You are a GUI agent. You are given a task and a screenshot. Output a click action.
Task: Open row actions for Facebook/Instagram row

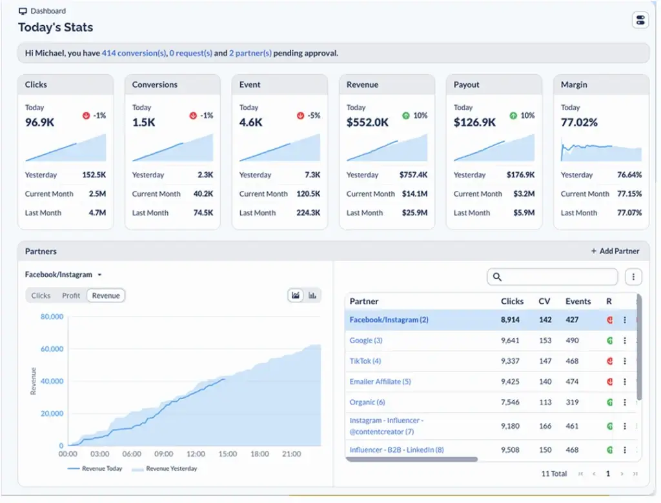coord(624,320)
